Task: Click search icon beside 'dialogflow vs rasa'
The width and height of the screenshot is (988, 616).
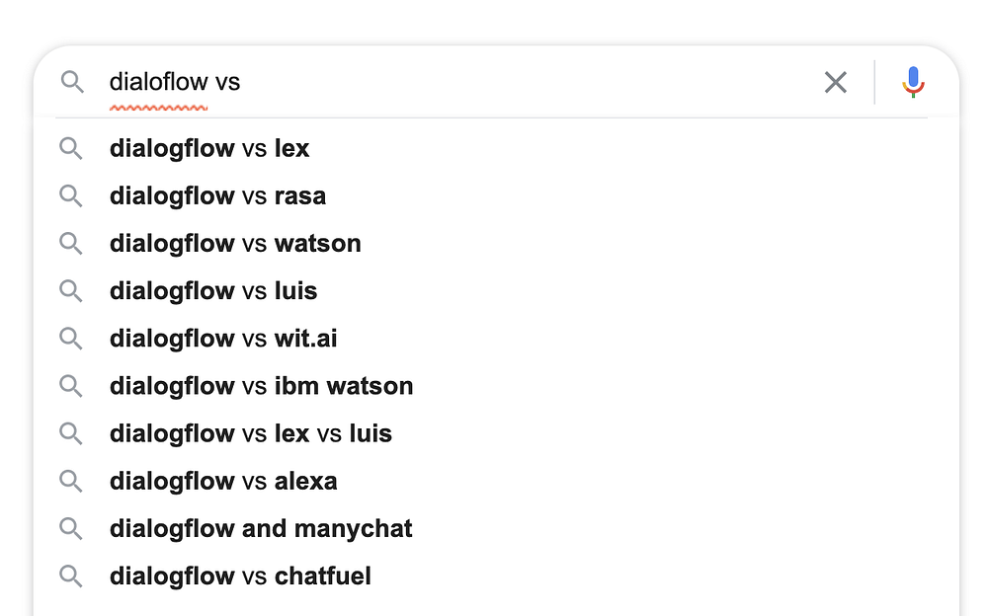Action: [x=70, y=196]
